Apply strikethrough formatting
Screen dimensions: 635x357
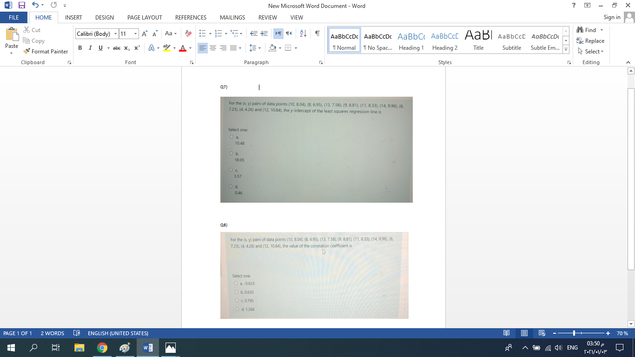pyautogui.click(x=116, y=47)
